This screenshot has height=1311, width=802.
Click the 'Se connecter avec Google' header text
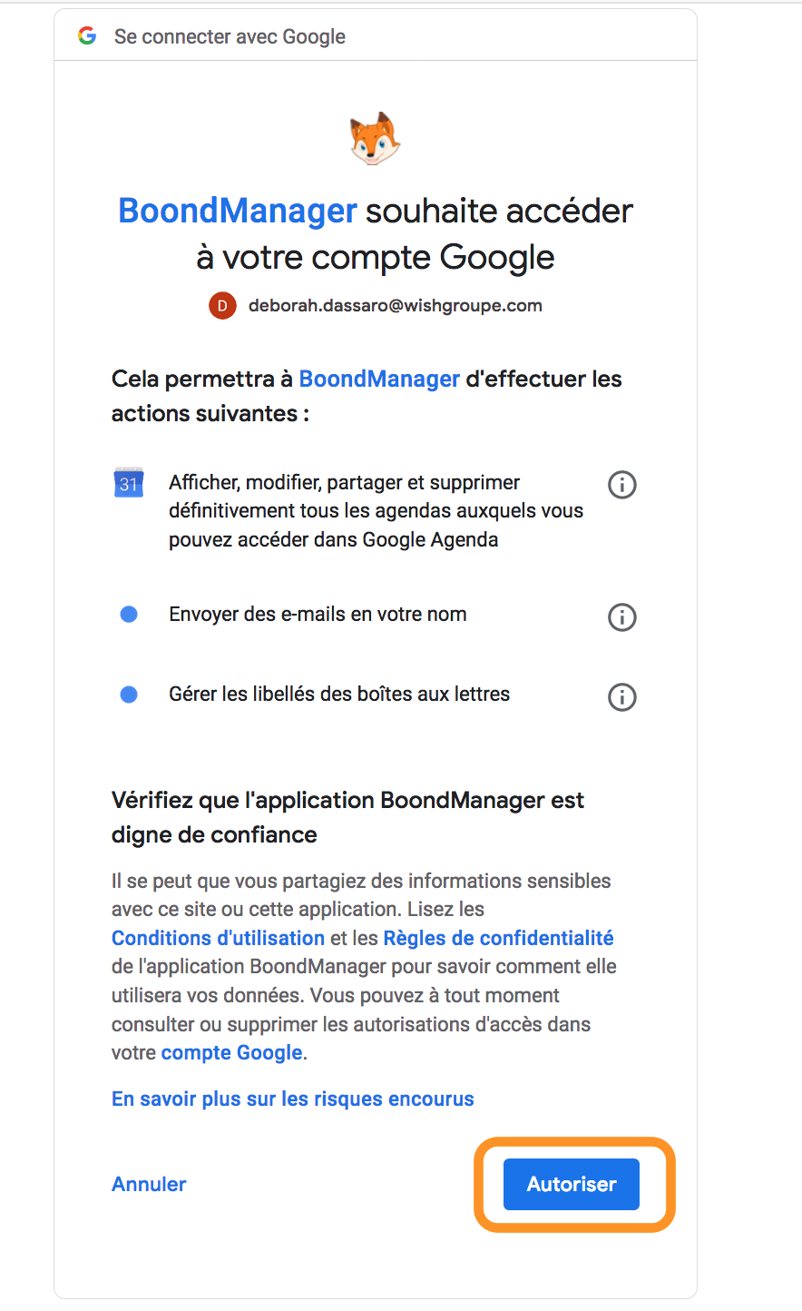pyautogui.click(x=230, y=36)
